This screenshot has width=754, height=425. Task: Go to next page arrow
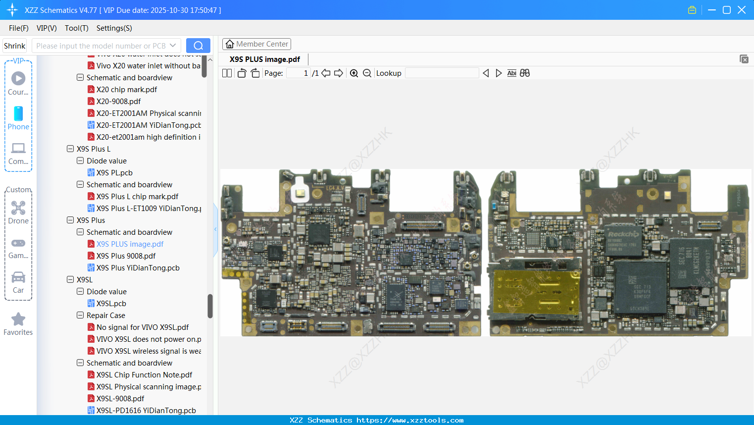click(x=339, y=73)
